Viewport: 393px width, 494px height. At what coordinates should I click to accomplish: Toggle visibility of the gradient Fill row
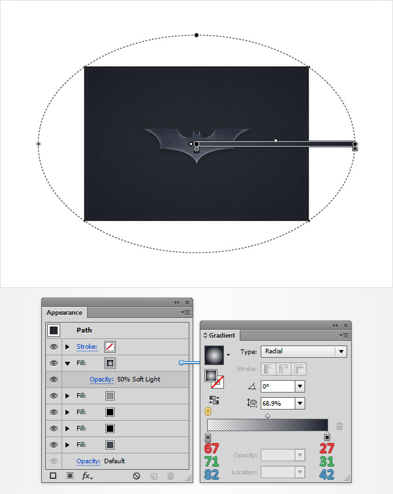tap(54, 363)
